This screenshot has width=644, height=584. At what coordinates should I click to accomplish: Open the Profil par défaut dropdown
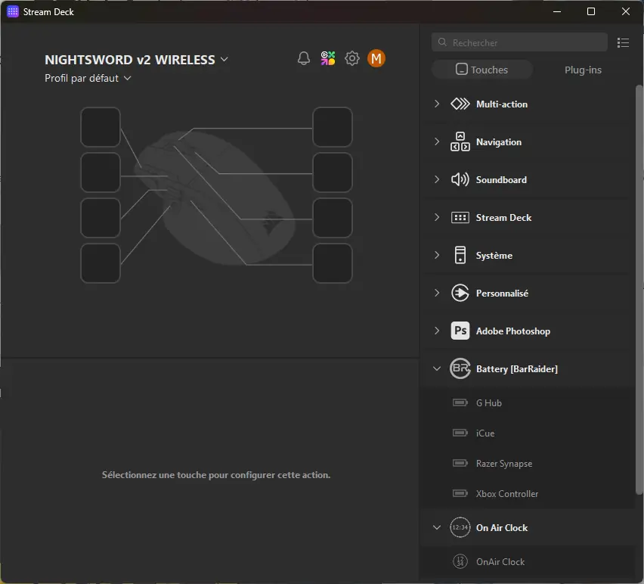88,78
